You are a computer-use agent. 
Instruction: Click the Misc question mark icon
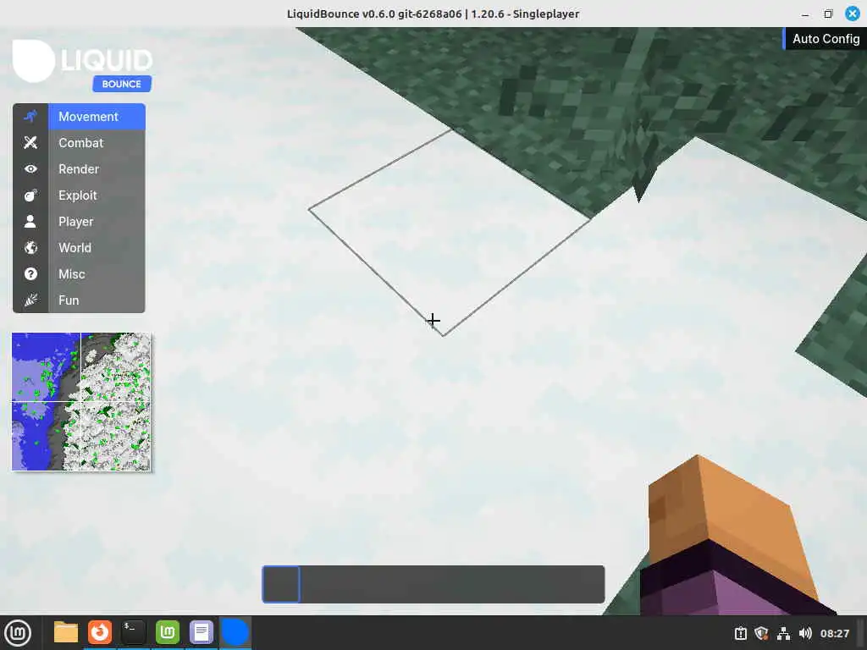[30, 274]
